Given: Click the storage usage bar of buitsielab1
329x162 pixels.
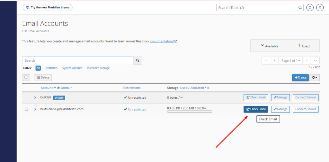Looking at the screenshot, I should (x=190, y=112).
